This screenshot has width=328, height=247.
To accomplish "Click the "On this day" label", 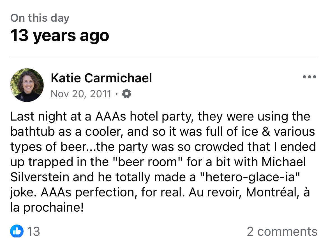I will [x=40, y=18].
